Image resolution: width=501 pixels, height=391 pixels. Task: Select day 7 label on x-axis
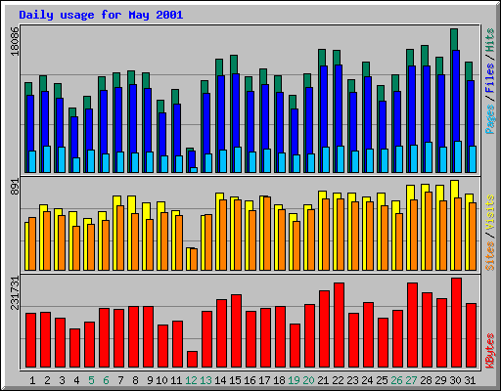[x=120, y=380]
